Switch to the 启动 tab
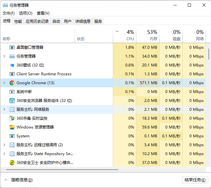211x188 pixels. click(56, 21)
